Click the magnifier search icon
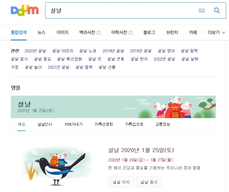 tap(217, 10)
